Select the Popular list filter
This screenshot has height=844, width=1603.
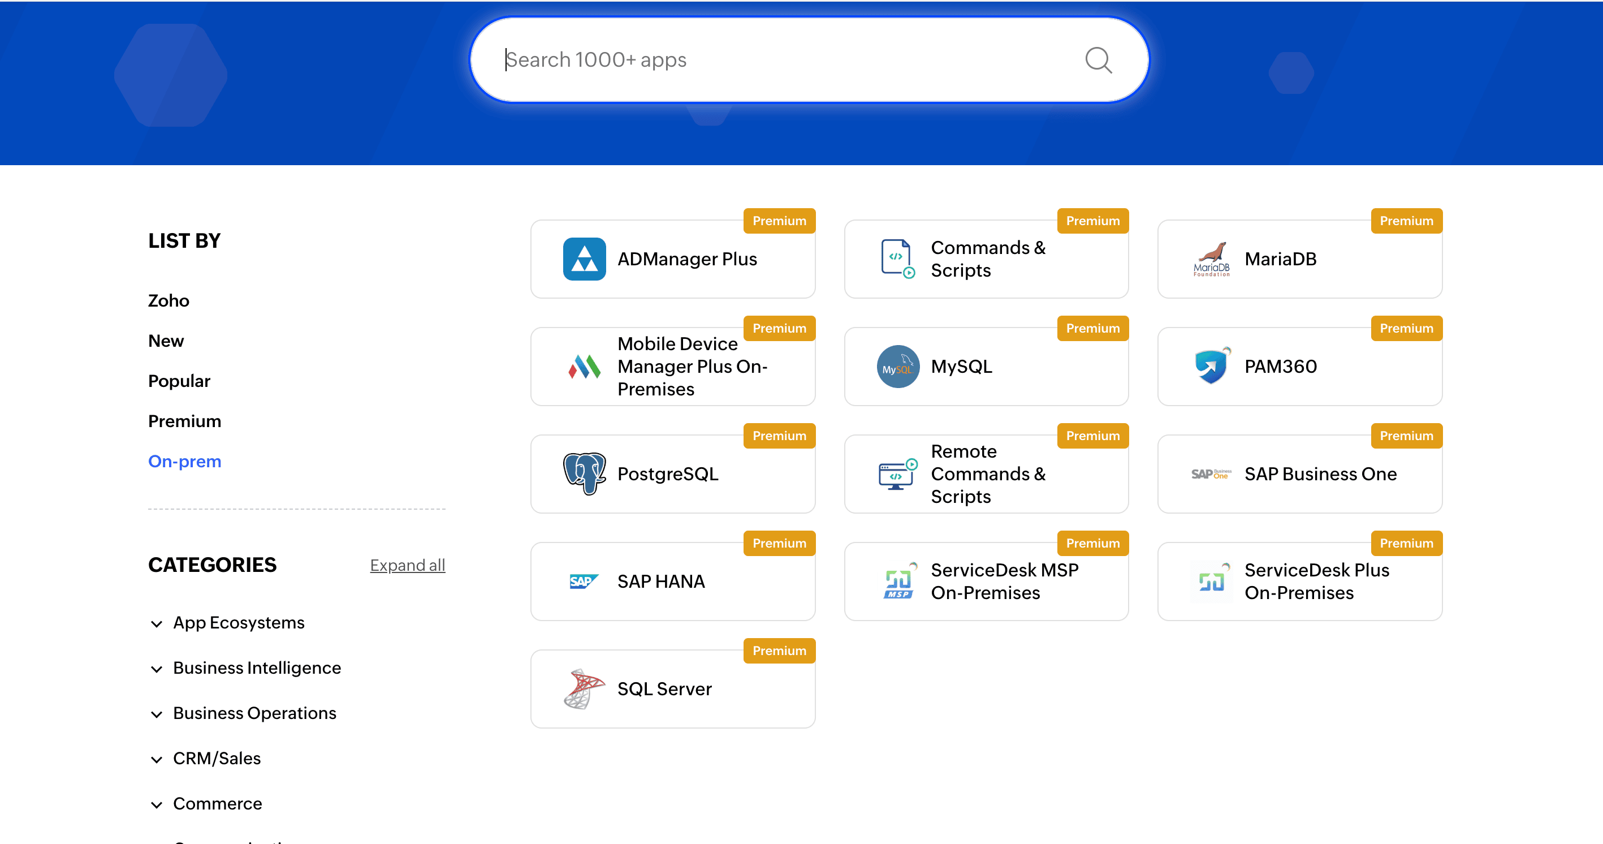tap(179, 381)
